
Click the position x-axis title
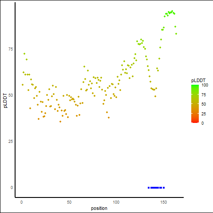99,208
